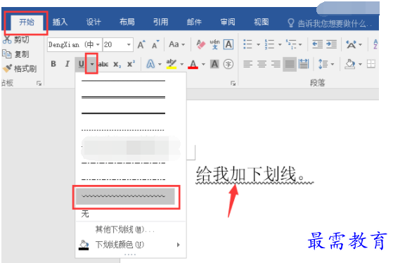Click the enclosed character 字 icon

[228, 64]
